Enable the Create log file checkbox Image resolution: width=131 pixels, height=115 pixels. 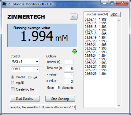(x=13, y=89)
